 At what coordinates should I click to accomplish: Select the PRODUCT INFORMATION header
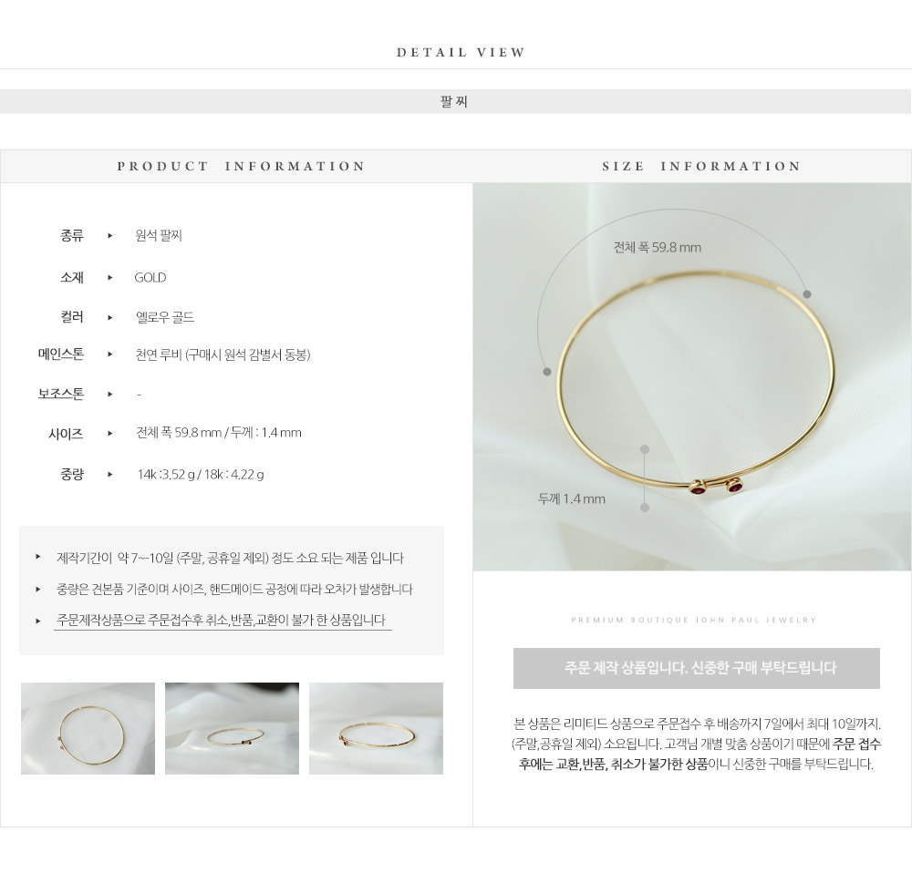[242, 166]
